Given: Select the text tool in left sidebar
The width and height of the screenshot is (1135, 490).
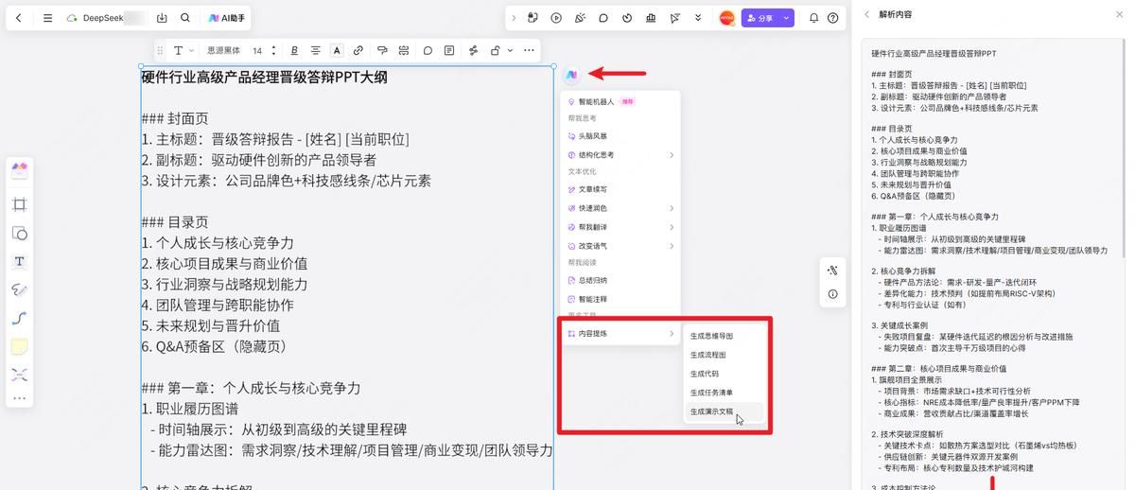Looking at the screenshot, I should (19, 261).
